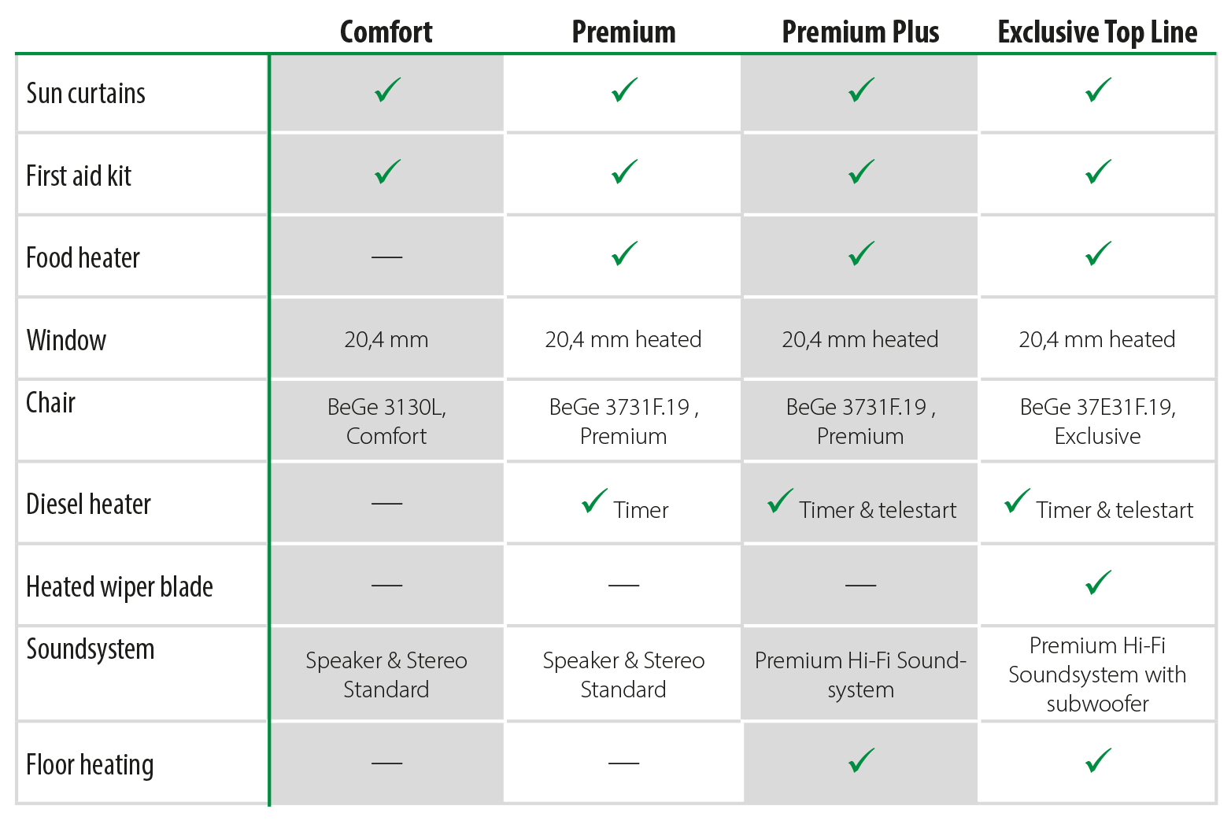
Task: Click Heated wiper blade checkmark under Exclusive
Action: (1098, 582)
